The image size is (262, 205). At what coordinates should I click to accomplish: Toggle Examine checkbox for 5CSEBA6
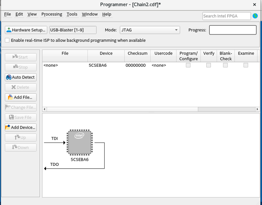[x=246, y=65]
